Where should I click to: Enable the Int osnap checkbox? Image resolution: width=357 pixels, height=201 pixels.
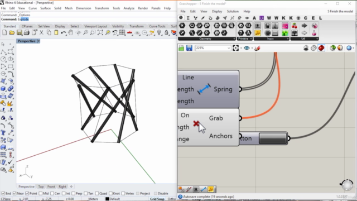click(x=64, y=194)
